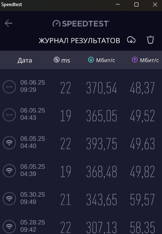Screen dimensions: 162x234
Task: Maximize the Speedtest window
Action: pyautogui.click(x=136, y=4)
